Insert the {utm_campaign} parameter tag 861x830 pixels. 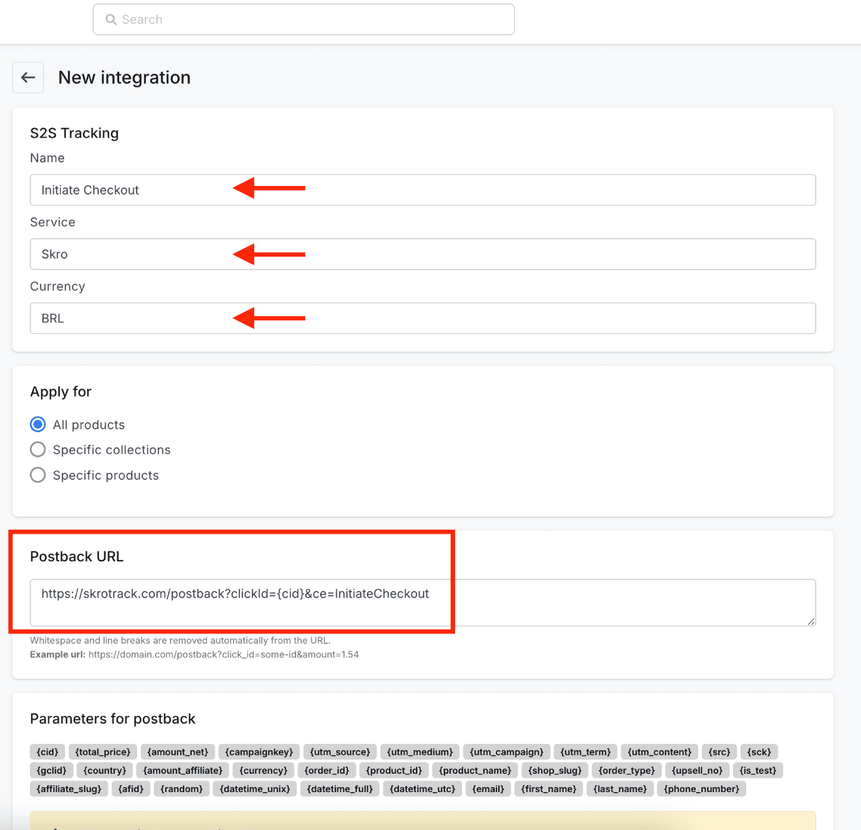tap(506, 752)
